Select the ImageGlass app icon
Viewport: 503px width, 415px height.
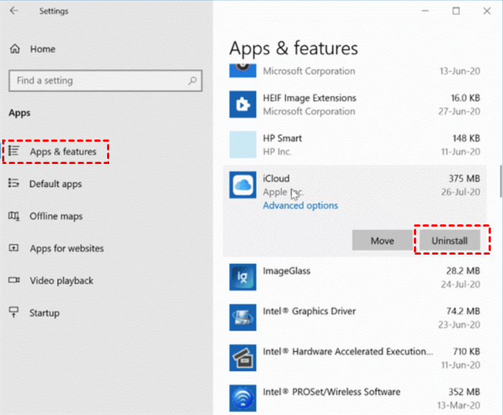tap(243, 277)
